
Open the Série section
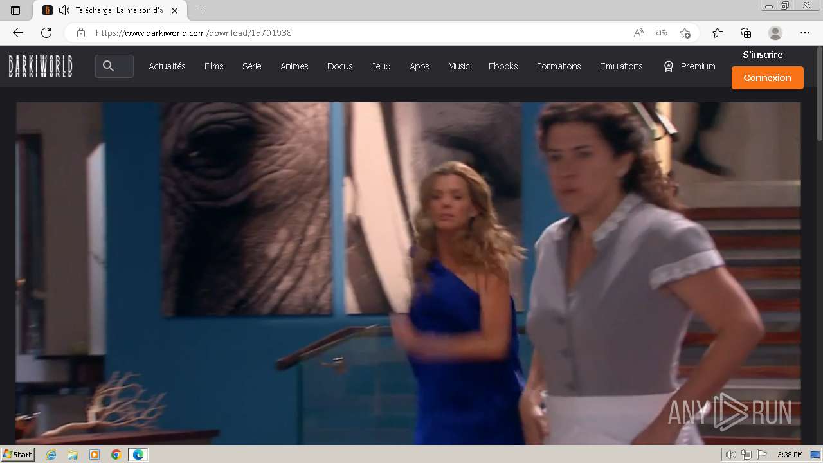[252, 66]
